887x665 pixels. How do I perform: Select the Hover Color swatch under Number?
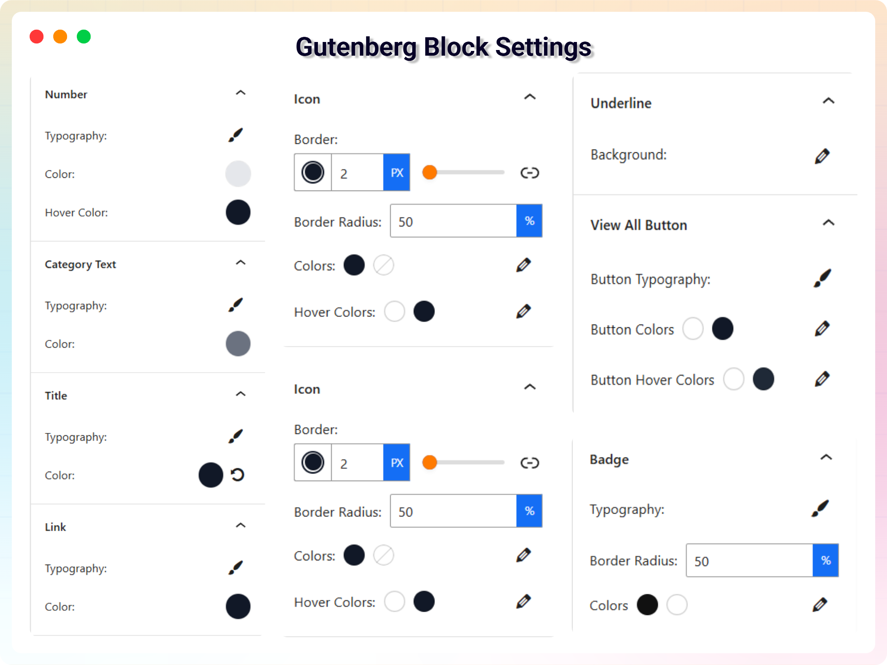(238, 212)
